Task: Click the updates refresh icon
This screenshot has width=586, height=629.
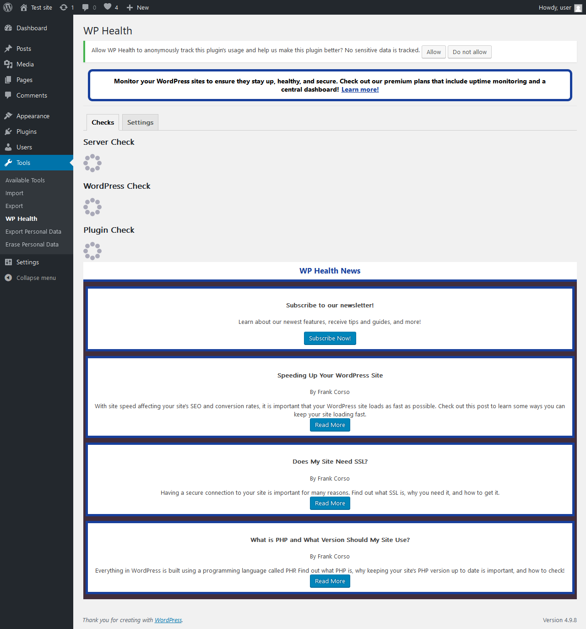Action: tap(64, 7)
